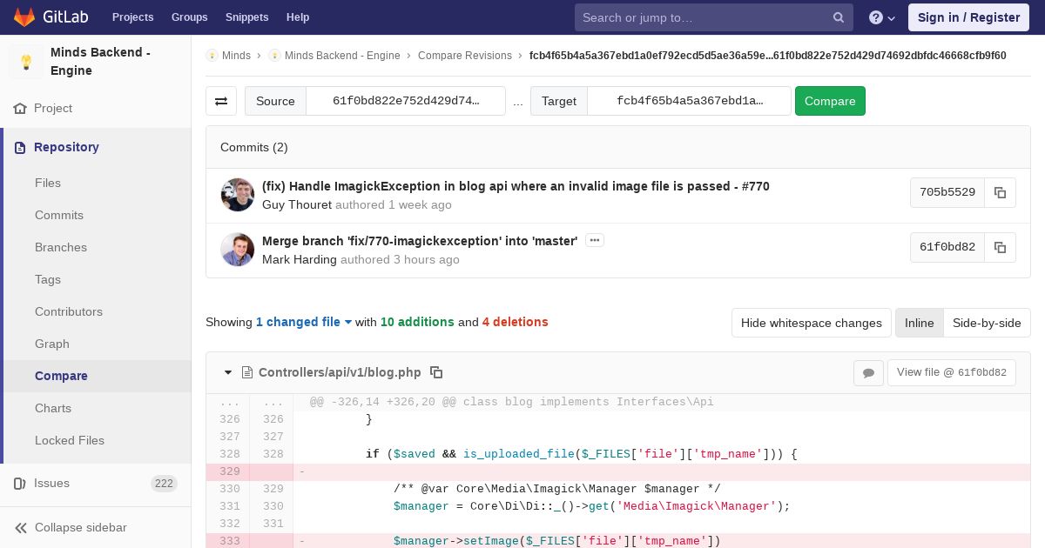Screen dimensions: 1045x548
Task: Open Contributors in repository sidebar
Action: [x=69, y=312]
